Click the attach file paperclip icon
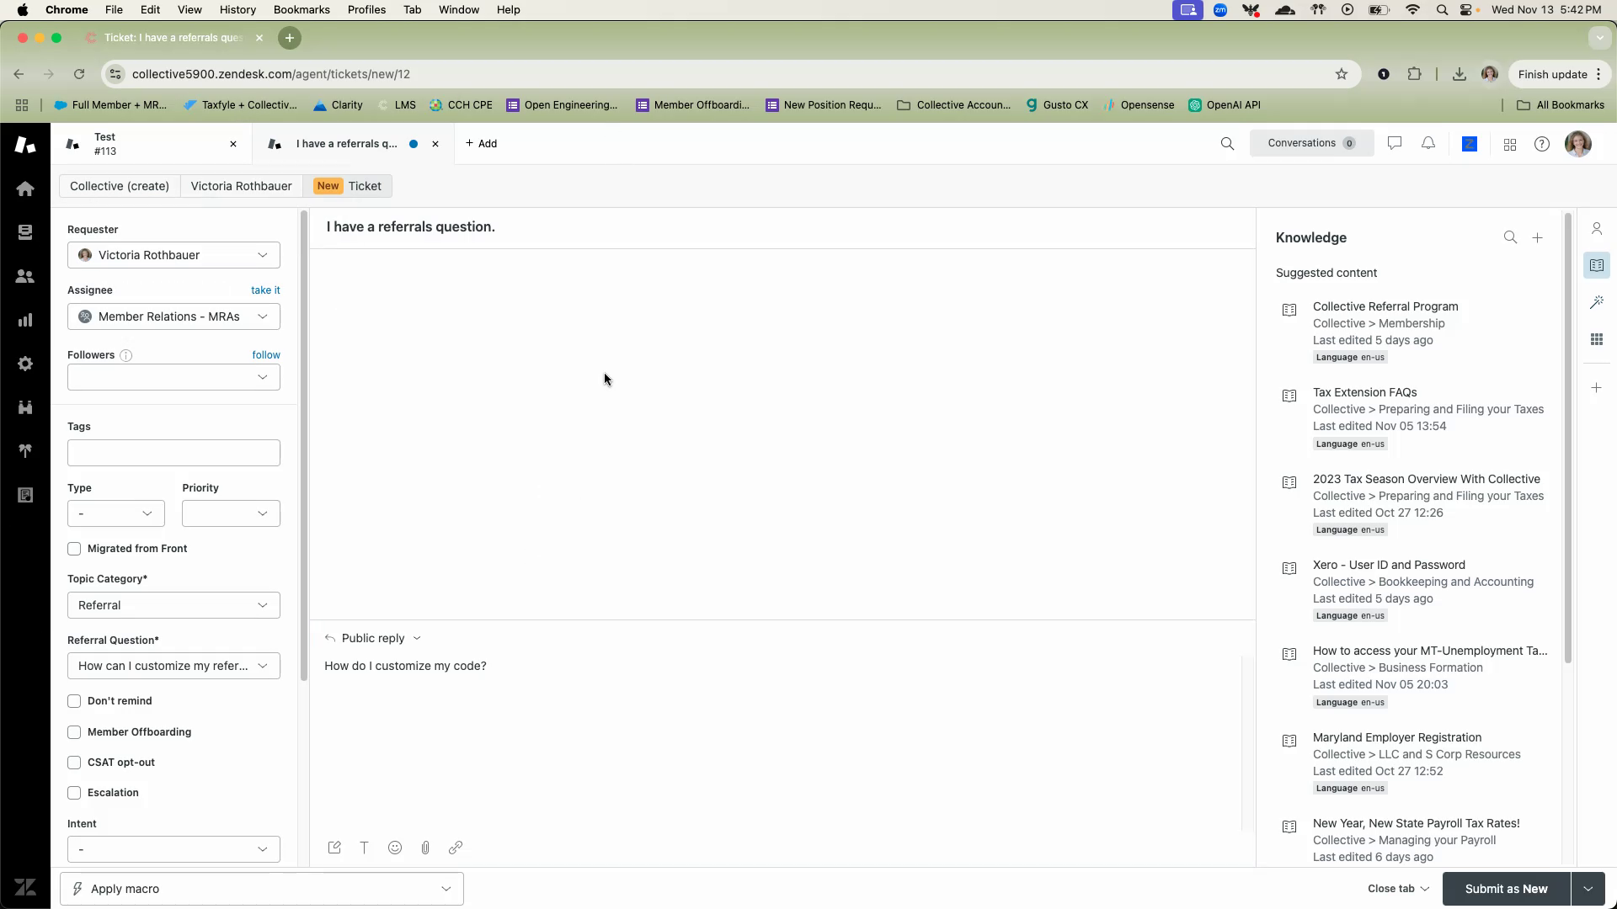 (425, 848)
